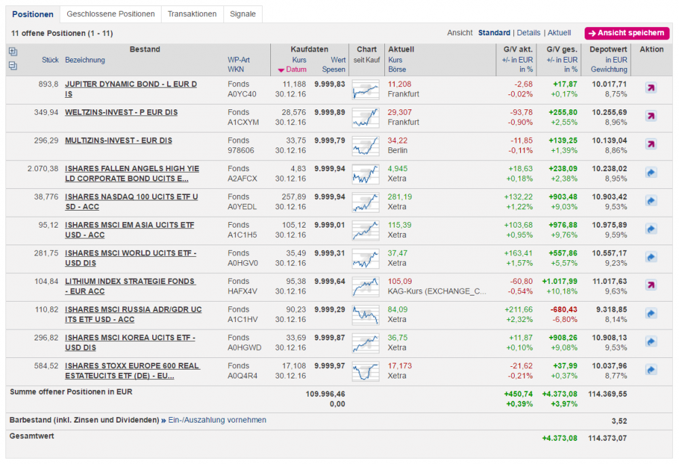Click the action icon for iShares Nasdaq 100
The height and width of the screenshot is (464, 679).
(x=650, y=200)
